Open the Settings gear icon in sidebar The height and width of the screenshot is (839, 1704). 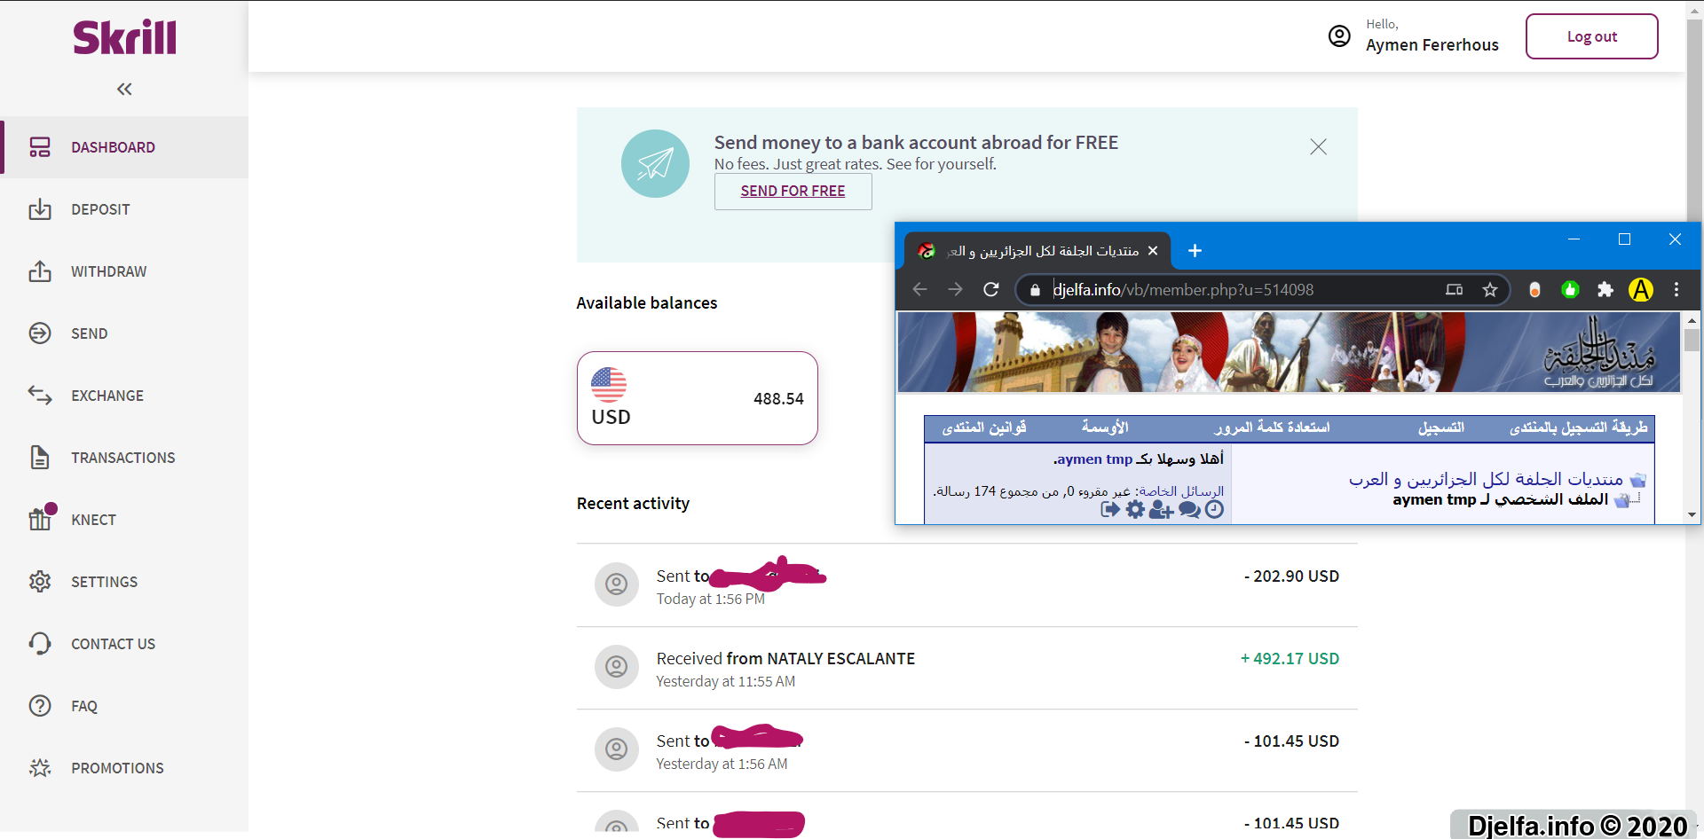coord(40,582)
